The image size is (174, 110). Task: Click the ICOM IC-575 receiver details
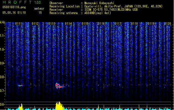pos(111,10)
